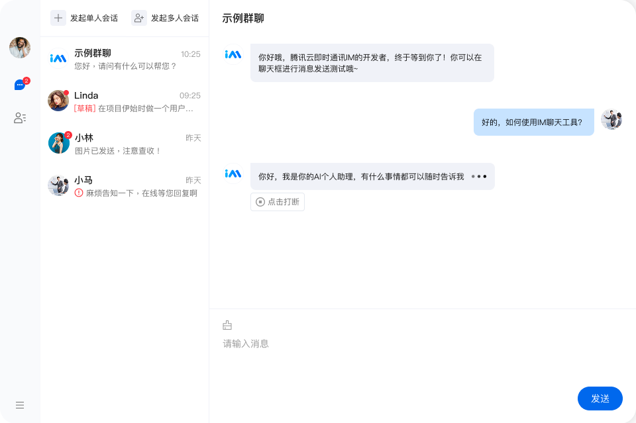Image resolution: width=636 pixels, height=423 pixels.
Task: Open the contacts list icon
Action: [x=20, y=118]
